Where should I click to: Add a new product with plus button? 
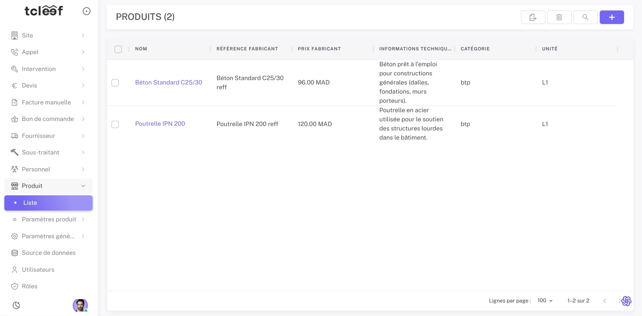(612, 17)
